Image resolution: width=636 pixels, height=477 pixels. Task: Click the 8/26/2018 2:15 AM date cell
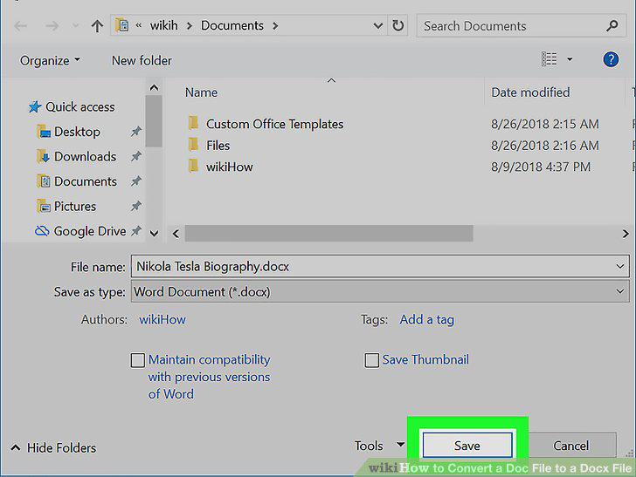(545, 124)
